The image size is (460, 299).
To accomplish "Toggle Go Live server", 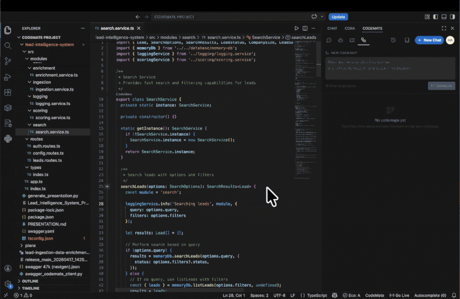I will click(399, 295).
